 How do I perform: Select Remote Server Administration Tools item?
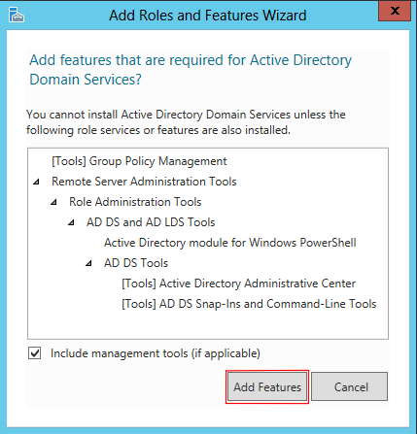(144, 182)
